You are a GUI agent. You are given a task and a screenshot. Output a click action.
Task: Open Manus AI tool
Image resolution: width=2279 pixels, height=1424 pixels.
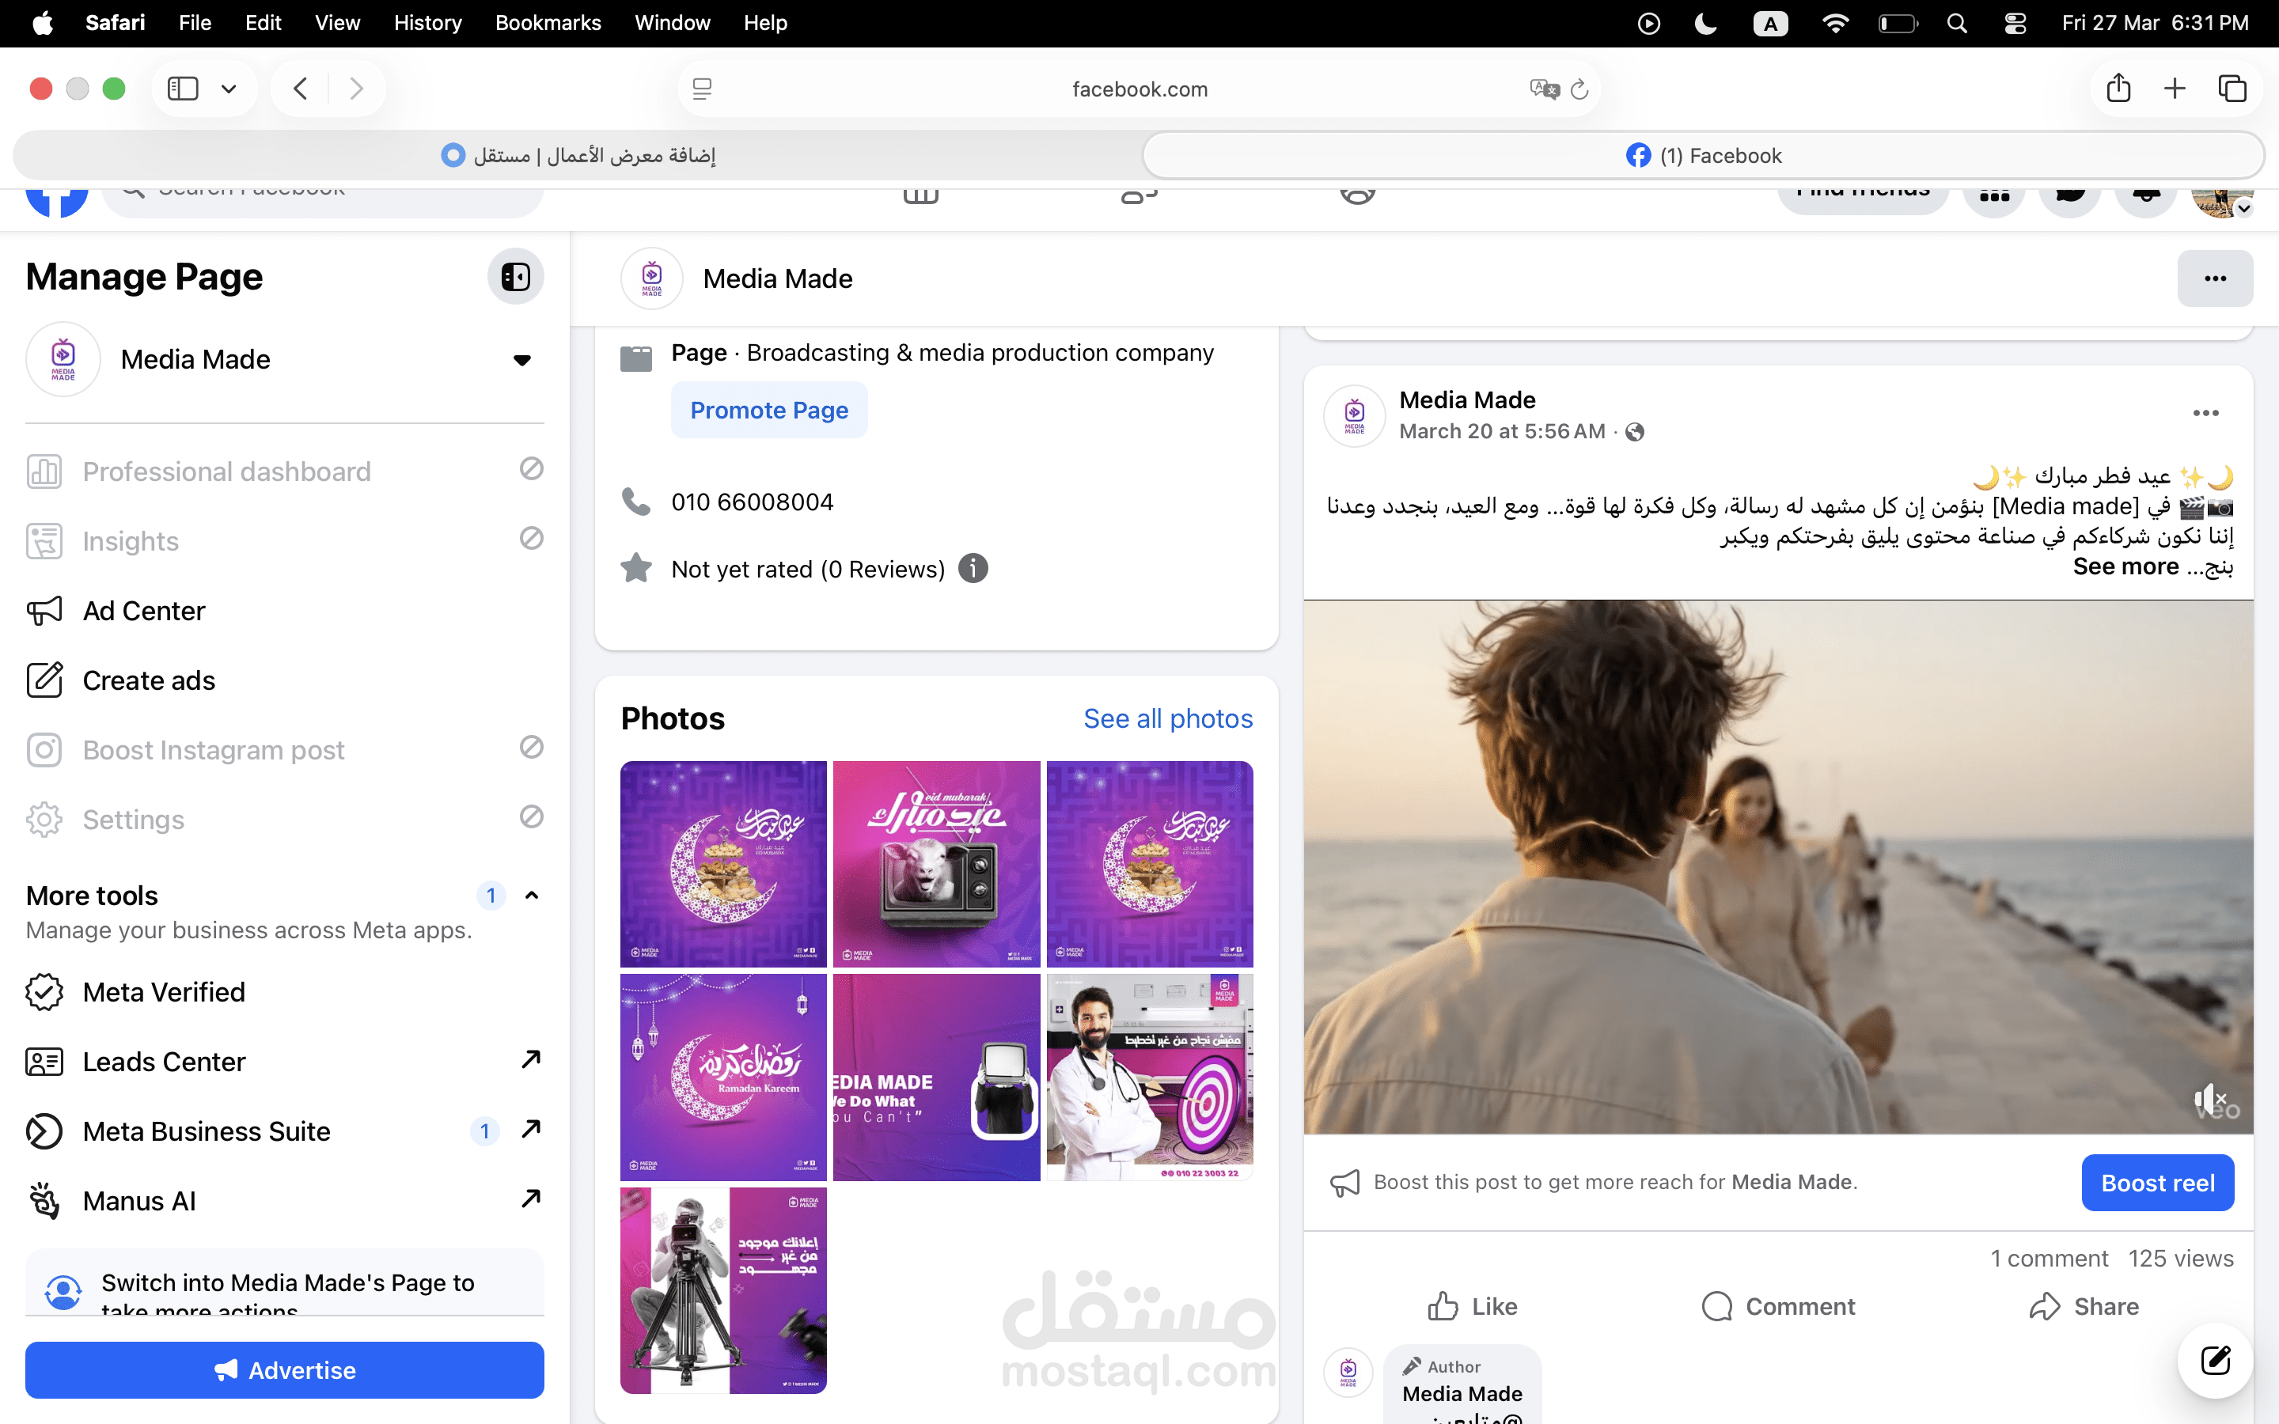pyautogui.click(x=284, y=1202)
